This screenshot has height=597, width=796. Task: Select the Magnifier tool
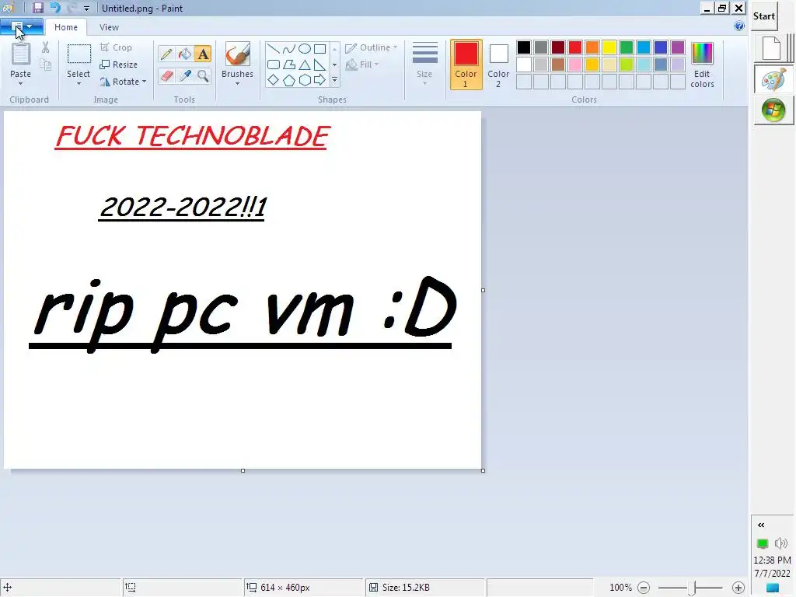[x=203, y=76]
